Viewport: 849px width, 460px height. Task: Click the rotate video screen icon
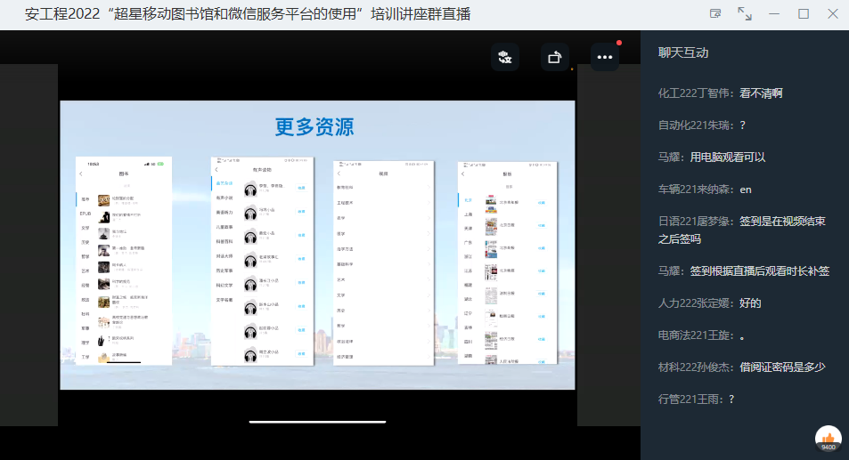pyautogui.click(x=555, y=57)
